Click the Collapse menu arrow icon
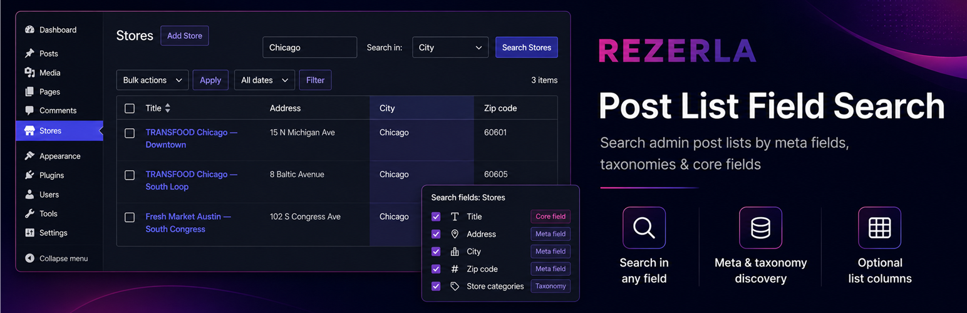 [x=29, y=258]
